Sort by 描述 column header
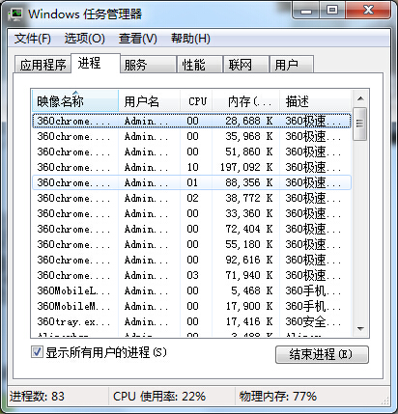Viewport: 398px width, 414px height. pos(315,101)
